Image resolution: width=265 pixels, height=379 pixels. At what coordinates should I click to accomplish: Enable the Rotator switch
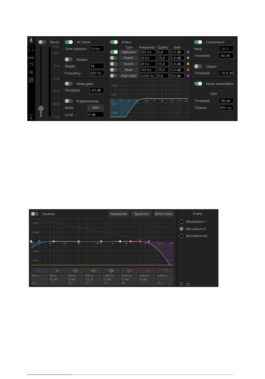coord(69,59)
